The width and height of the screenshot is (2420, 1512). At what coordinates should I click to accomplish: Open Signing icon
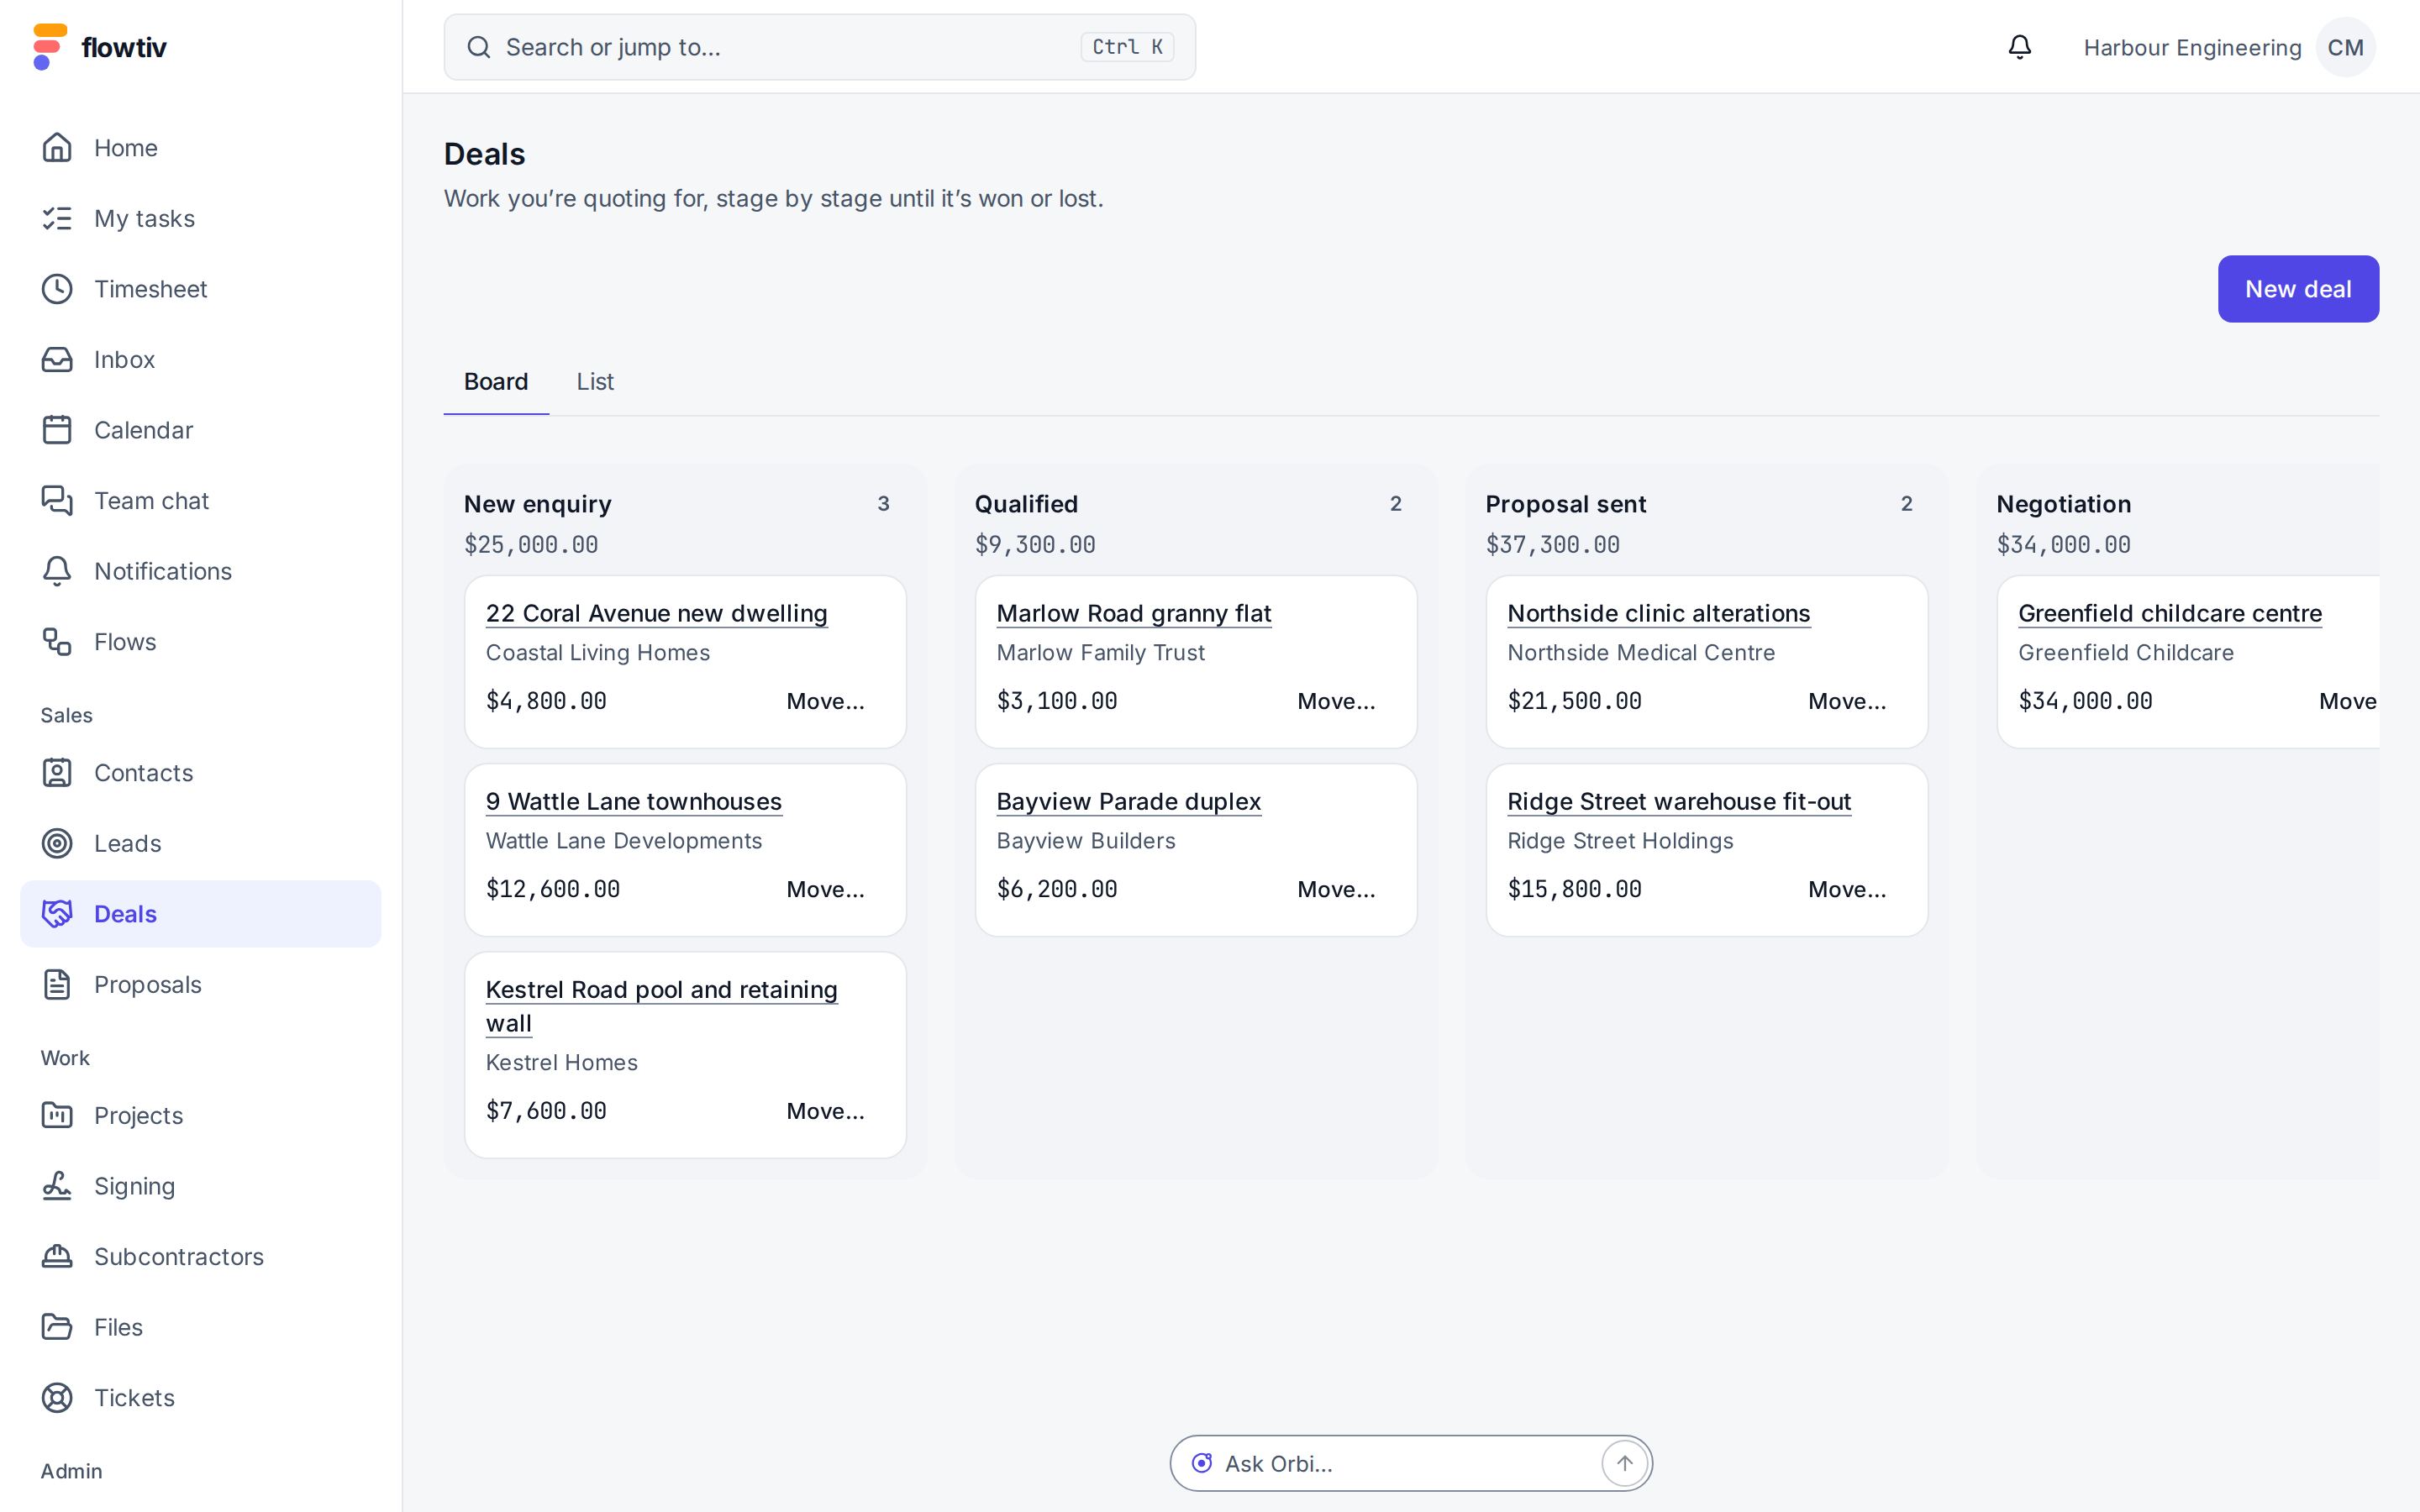pos(57,1186)
